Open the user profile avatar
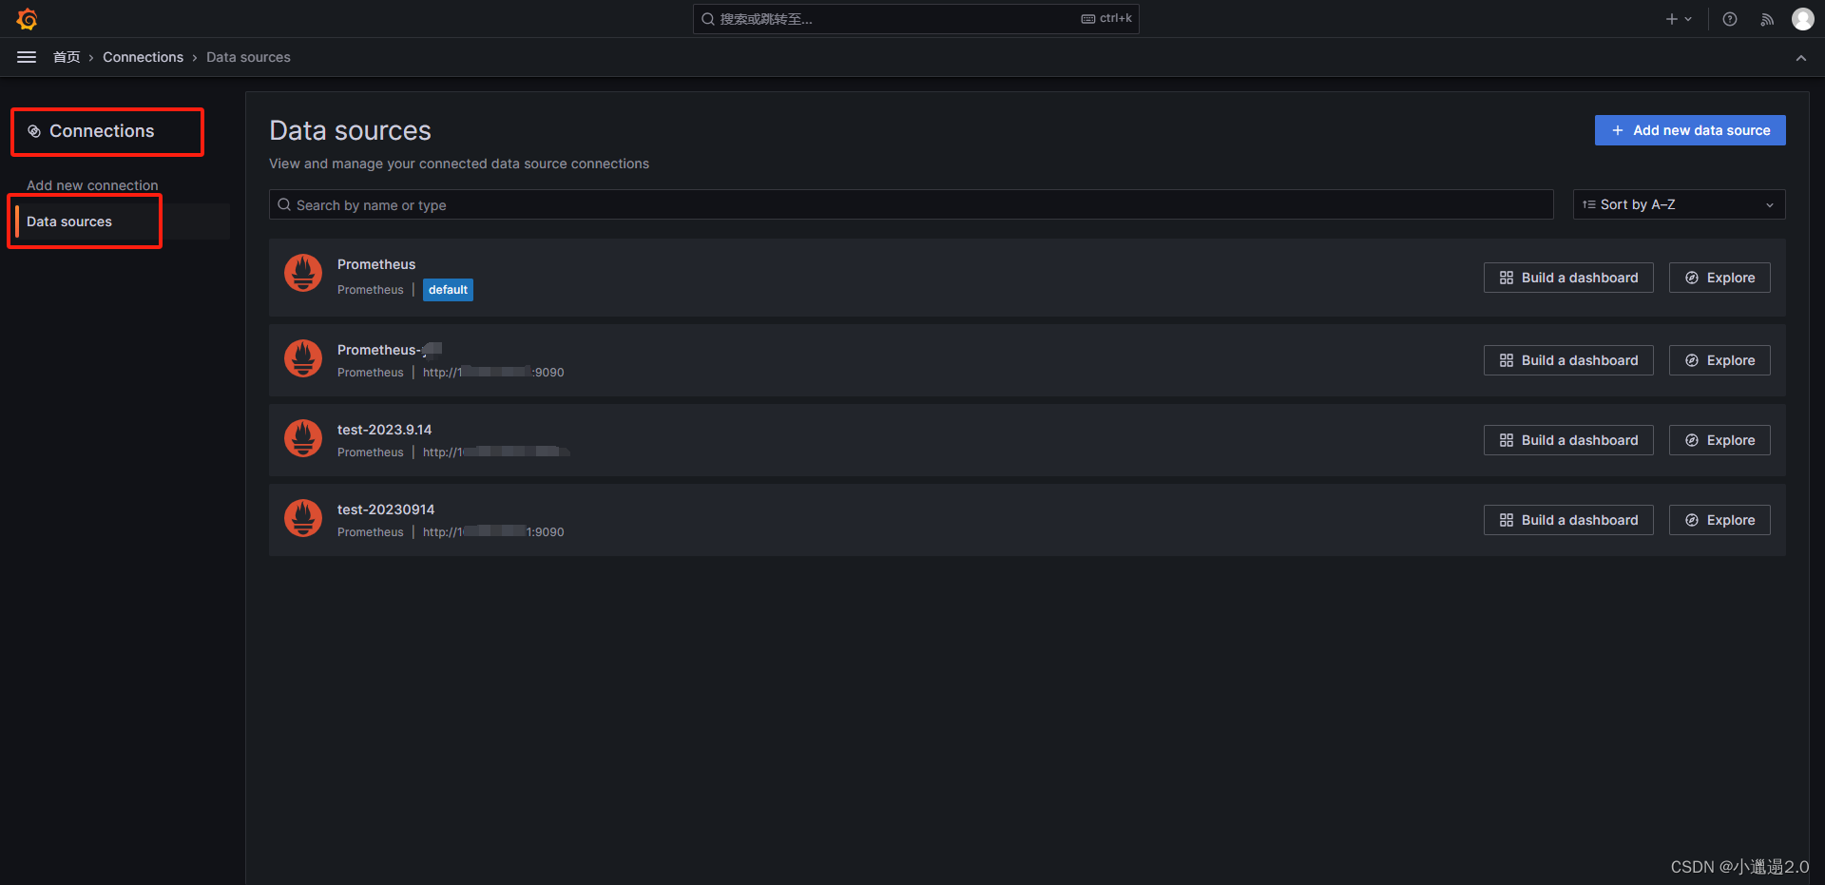This screenshot has height=885, width=1825. pyautogui.click(x=1803, y=19)
